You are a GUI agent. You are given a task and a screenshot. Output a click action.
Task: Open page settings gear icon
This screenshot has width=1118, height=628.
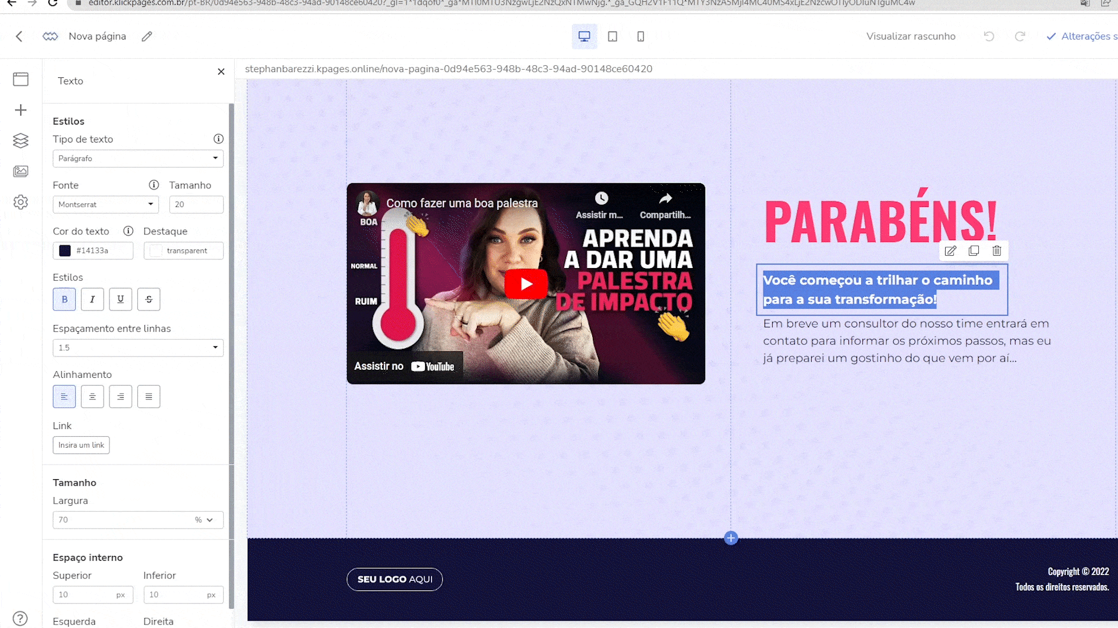coord(21,202)
